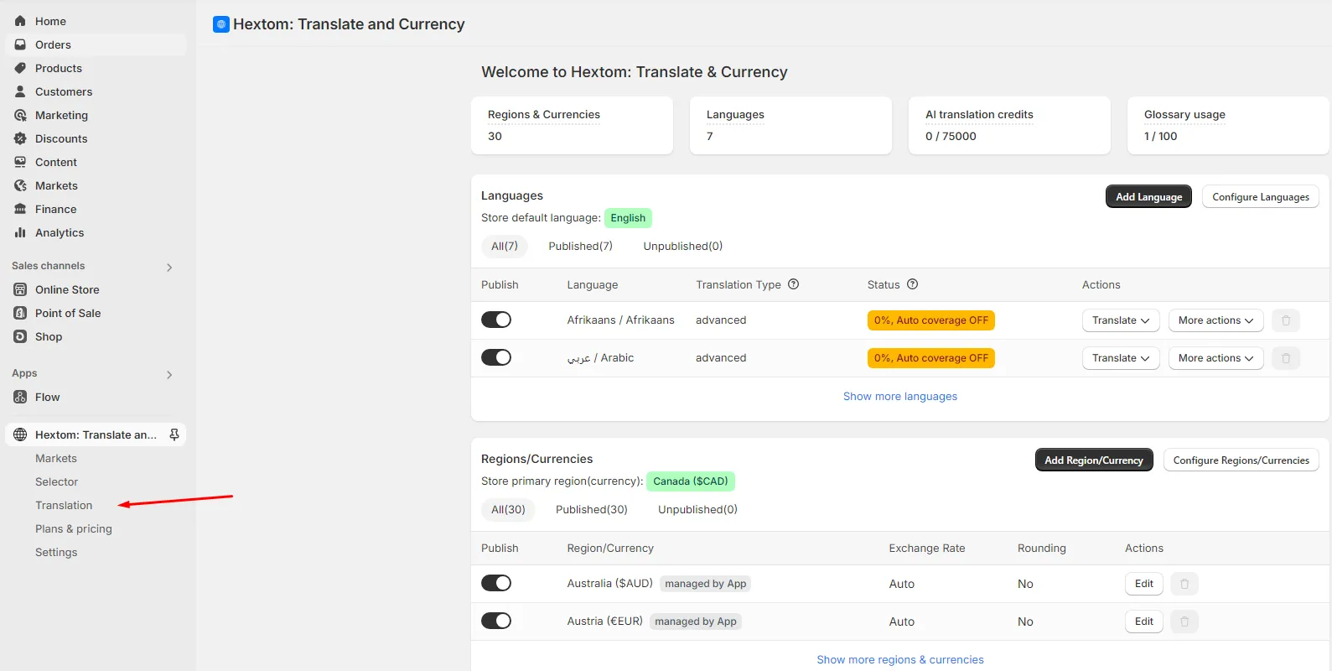Click the Add Language button
The height and width of the screenshot is (671, 1332).
[1148, 197]
